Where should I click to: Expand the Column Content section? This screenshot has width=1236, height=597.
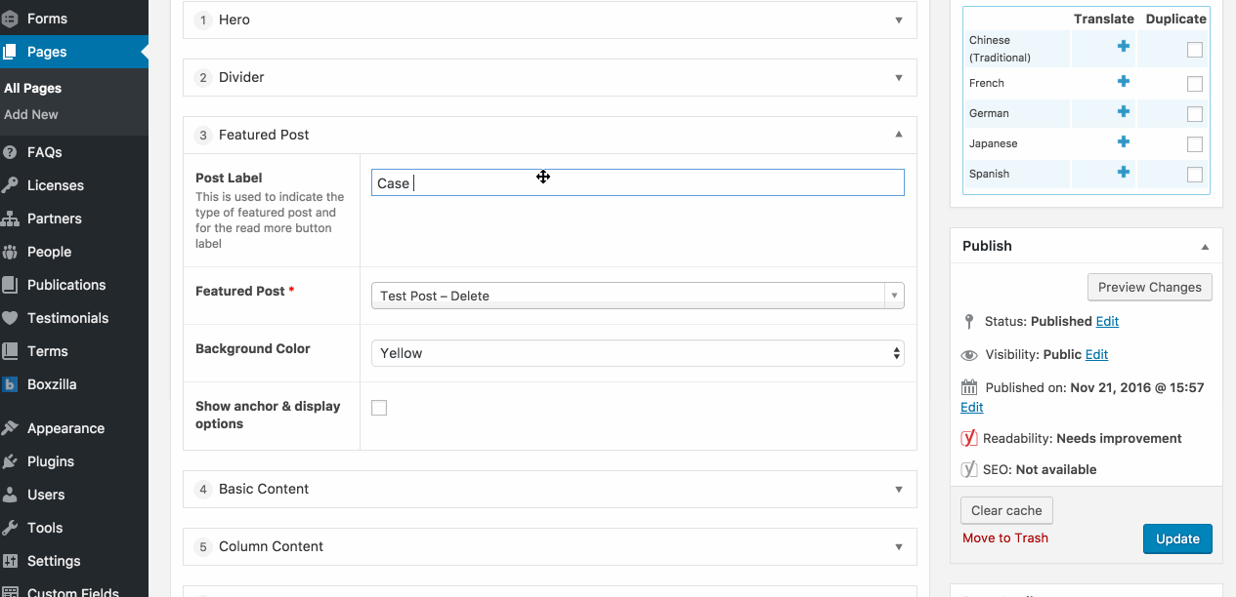point(899,546)
